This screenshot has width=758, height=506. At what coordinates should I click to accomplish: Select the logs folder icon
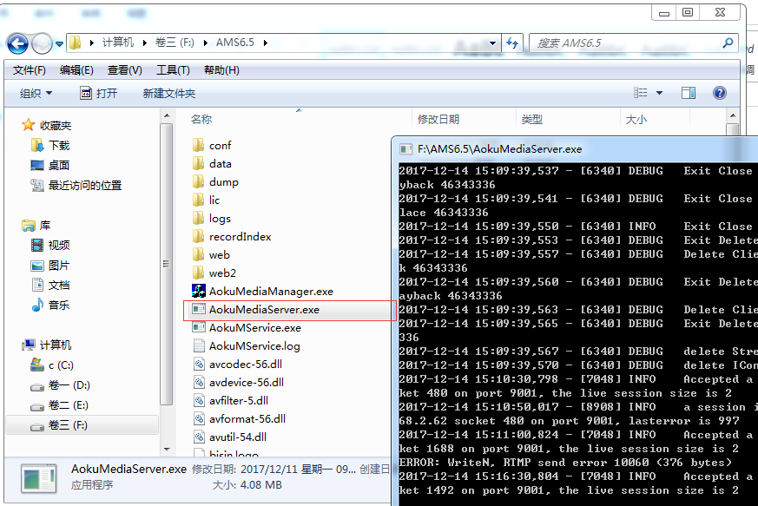click(198, 218)
